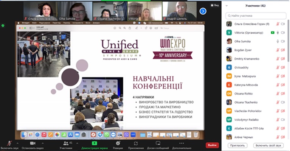Toggle Olha Sumska's microphone icon in list
290x151 pixels.
click(277, 41)
